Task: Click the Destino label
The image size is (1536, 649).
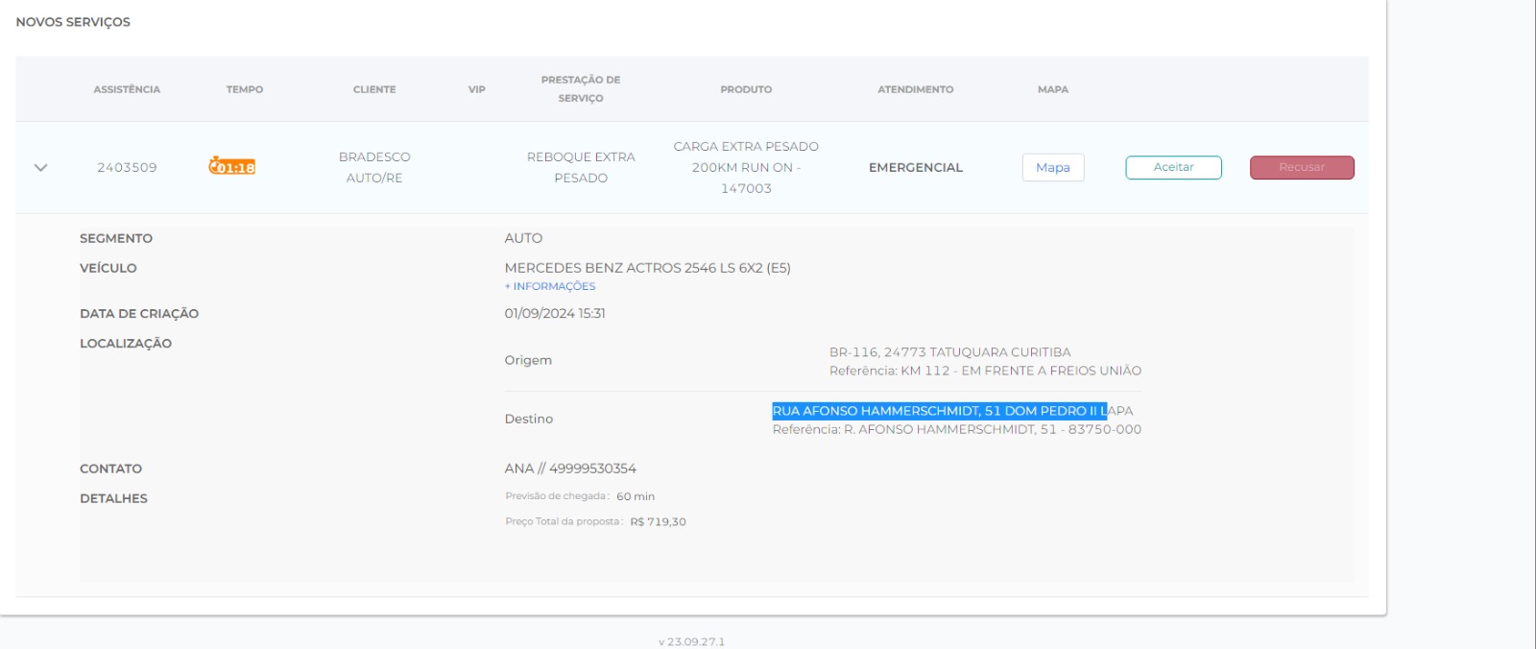Action: click(529, 419)
